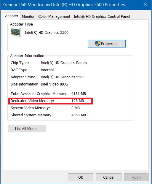Image resolution: width=152 pixels, height=184 pixels.
Task: Click the Bios Information label
Action: (25, 84)
